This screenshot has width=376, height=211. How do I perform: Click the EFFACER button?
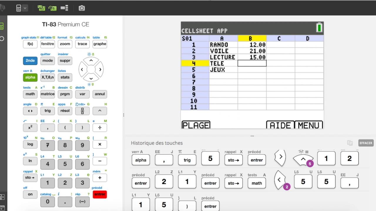click(x=366, y=143)
